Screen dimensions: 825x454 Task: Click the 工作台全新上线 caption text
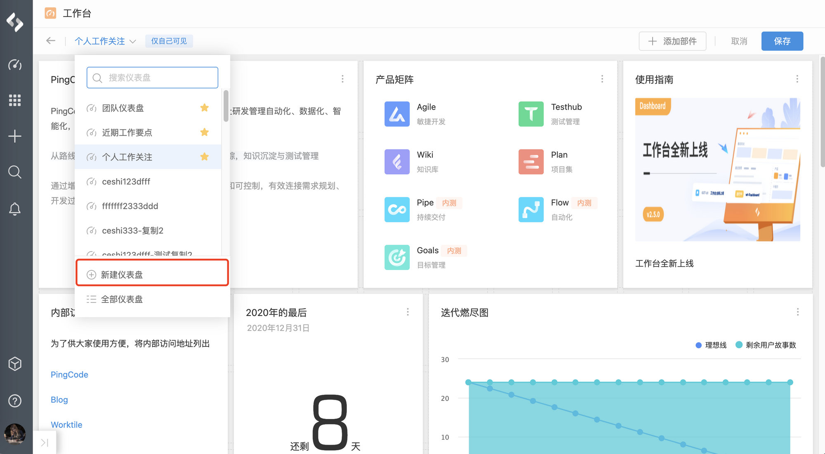pos(665,263)
